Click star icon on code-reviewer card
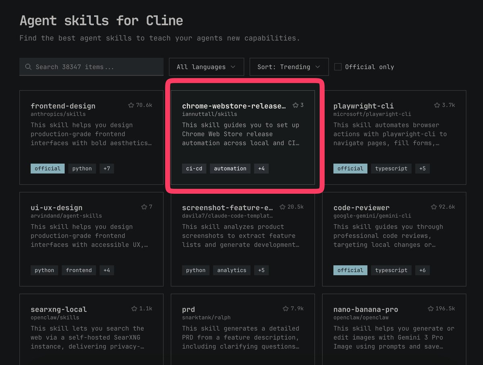 tap(434, 207)
